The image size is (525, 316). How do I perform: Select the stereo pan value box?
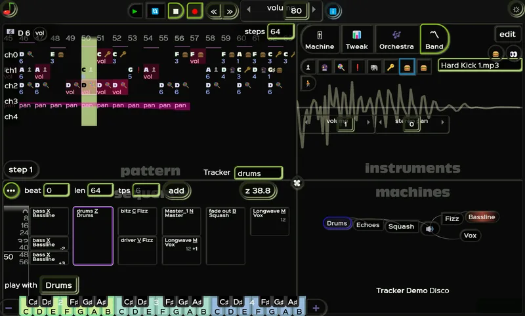[x=411, y=124]
